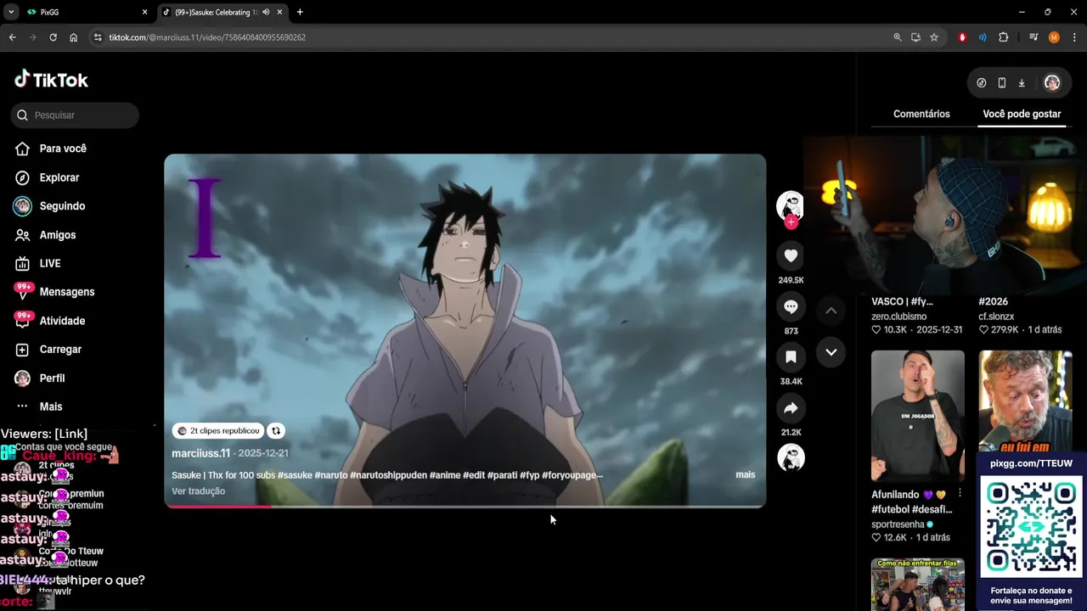Switch to the Comentários tab
The width and height of the screenshot is (1087, 611).
pos(921,114)
